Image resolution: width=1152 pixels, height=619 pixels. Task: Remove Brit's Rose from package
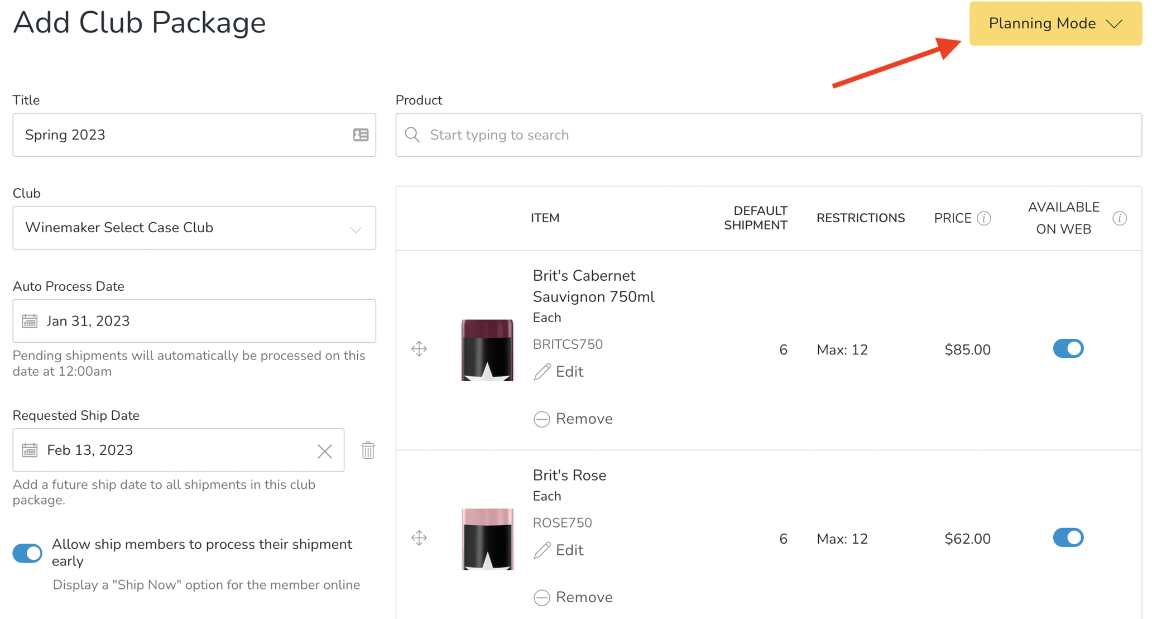pos(573,597)
